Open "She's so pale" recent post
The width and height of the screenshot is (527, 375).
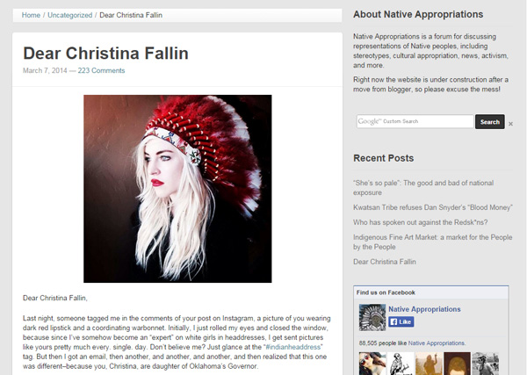click(423, 188)
